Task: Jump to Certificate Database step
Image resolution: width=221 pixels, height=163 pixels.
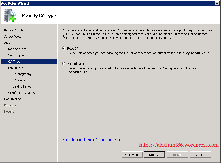Action: [22, 93]
